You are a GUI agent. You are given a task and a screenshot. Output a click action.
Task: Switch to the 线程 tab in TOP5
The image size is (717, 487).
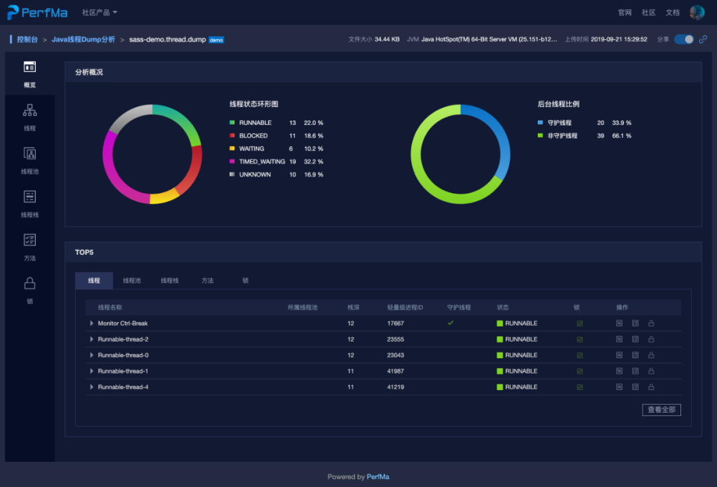coord(94,281)
